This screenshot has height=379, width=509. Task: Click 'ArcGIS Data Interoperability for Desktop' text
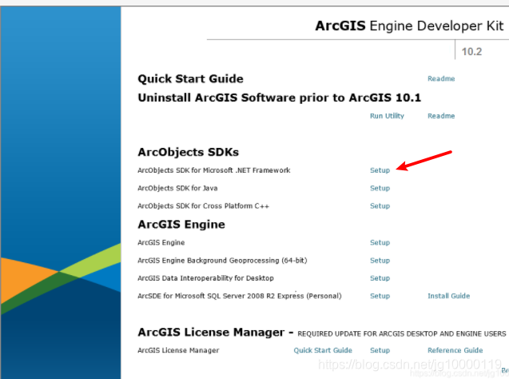click(x=205, y=278)
